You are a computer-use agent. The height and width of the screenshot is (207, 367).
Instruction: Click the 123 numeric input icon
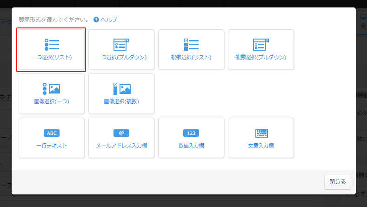coord(191,133)
